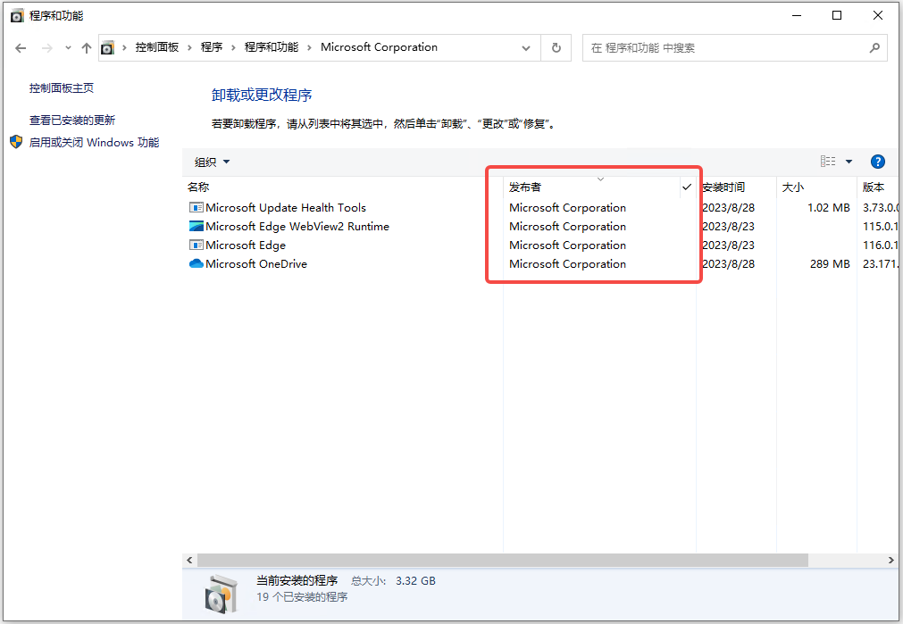Image resolution: width=903 pixels, height=624 pixels.
Task: Select Microsoft OneDrive entry
Action: (256, 264)
